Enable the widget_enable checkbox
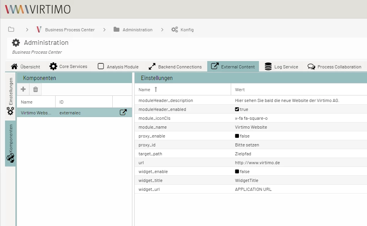The image size is (367, 226). point(237,172)
